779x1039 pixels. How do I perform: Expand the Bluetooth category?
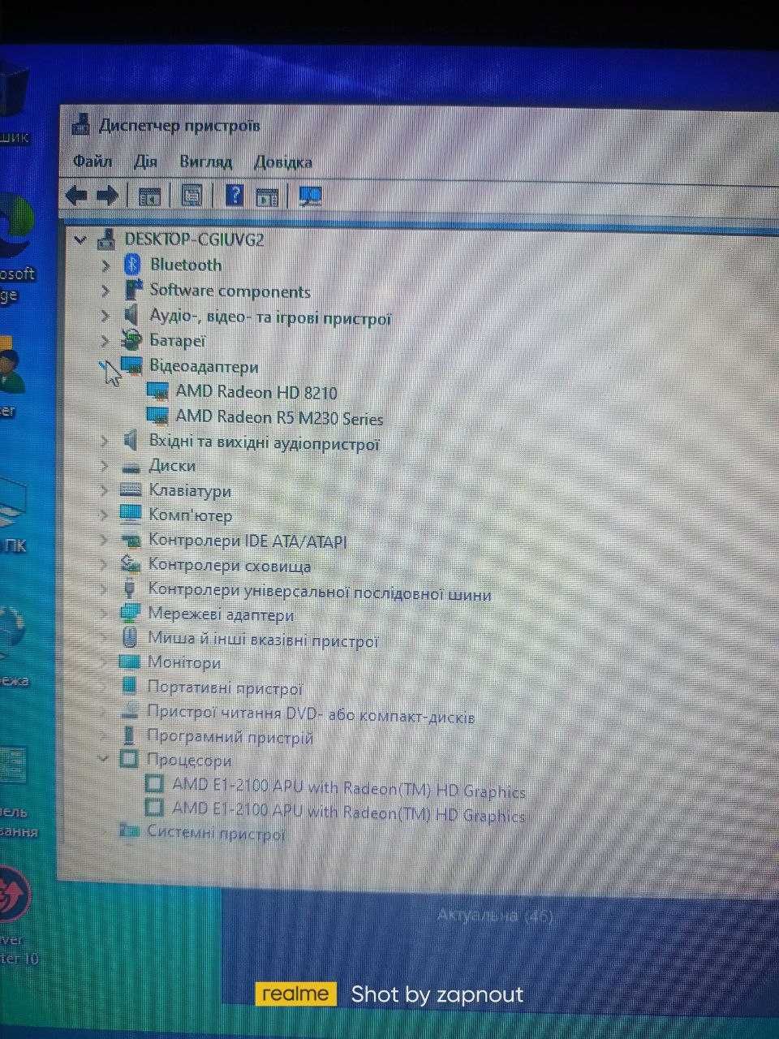[x=105, y=265]
